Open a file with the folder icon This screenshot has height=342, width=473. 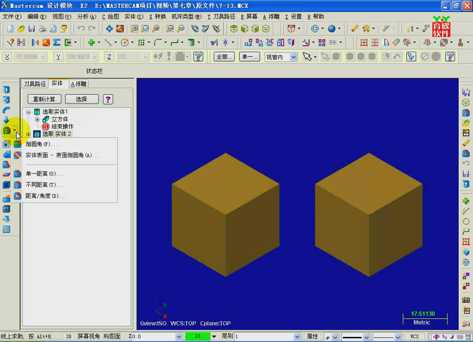coord(21,29)
